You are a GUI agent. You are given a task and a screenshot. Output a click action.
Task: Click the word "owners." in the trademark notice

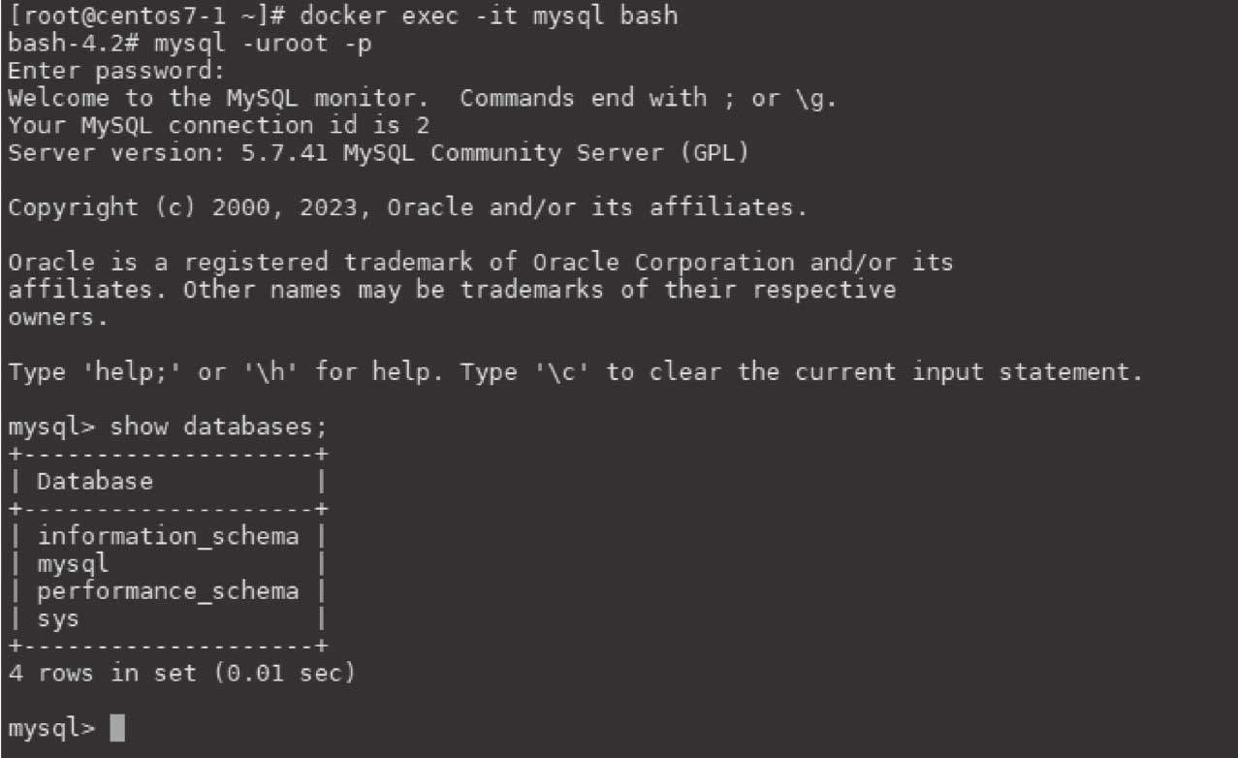pyautogui.click(x=58, y=317)
